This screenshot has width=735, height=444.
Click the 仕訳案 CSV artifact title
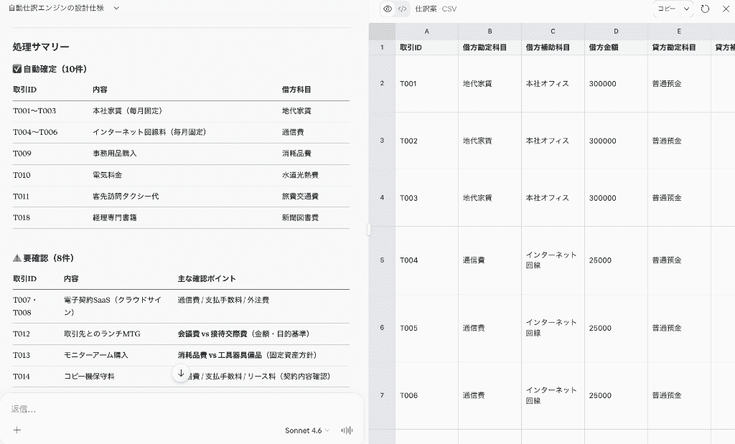(x=436, y=9)
